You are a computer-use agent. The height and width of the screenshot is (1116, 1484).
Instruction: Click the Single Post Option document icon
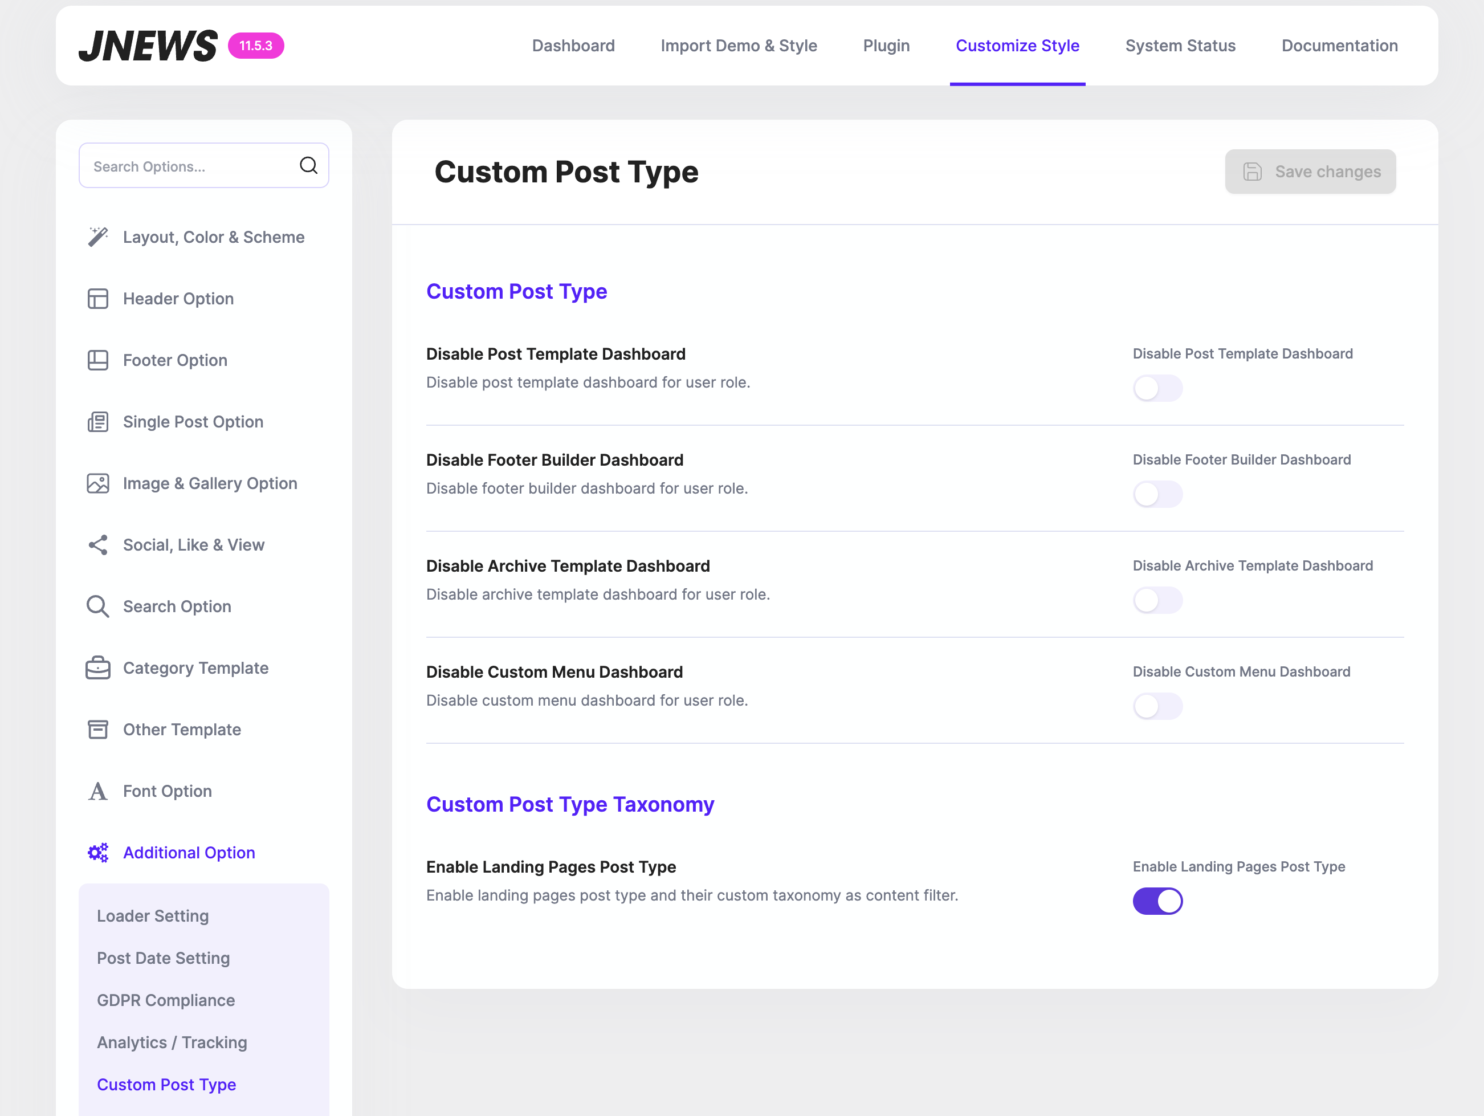[x=98, y=422]
